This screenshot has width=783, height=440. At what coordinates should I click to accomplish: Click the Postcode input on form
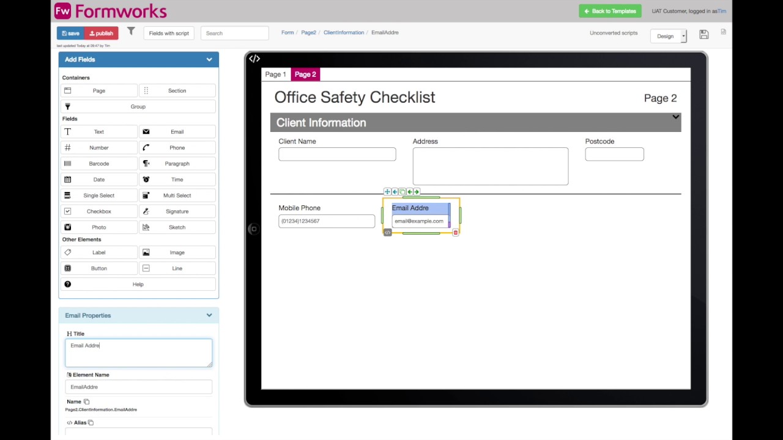(614, 155)
